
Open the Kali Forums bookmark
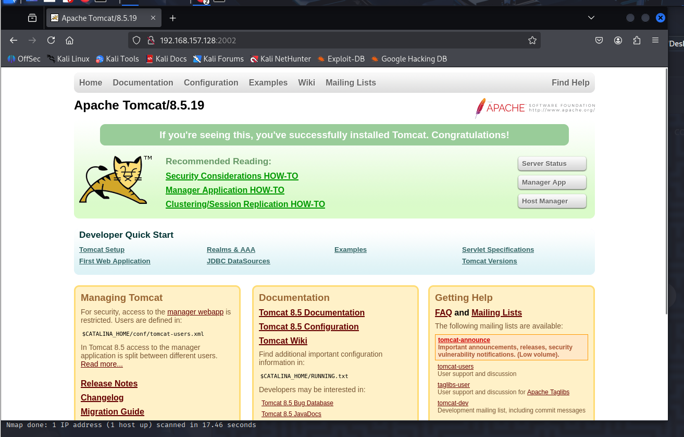218,59
